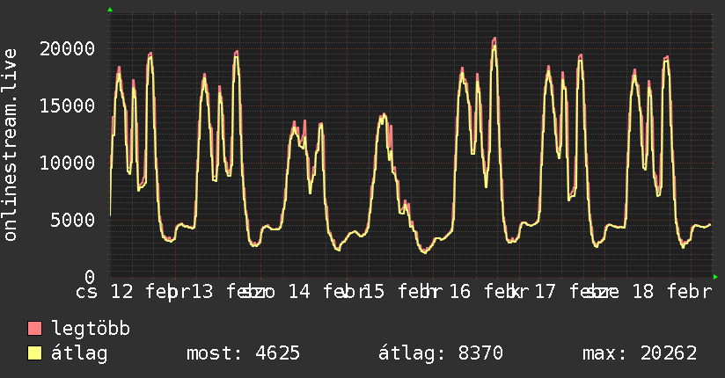Click the cs 12 date axis label
This screenshot has height=378, width=725.
tap(104, 293)
